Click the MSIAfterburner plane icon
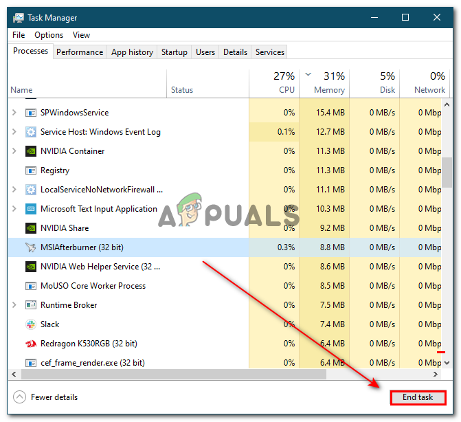Viewport: 461px width, 422px height. click(x=31, y=247)
